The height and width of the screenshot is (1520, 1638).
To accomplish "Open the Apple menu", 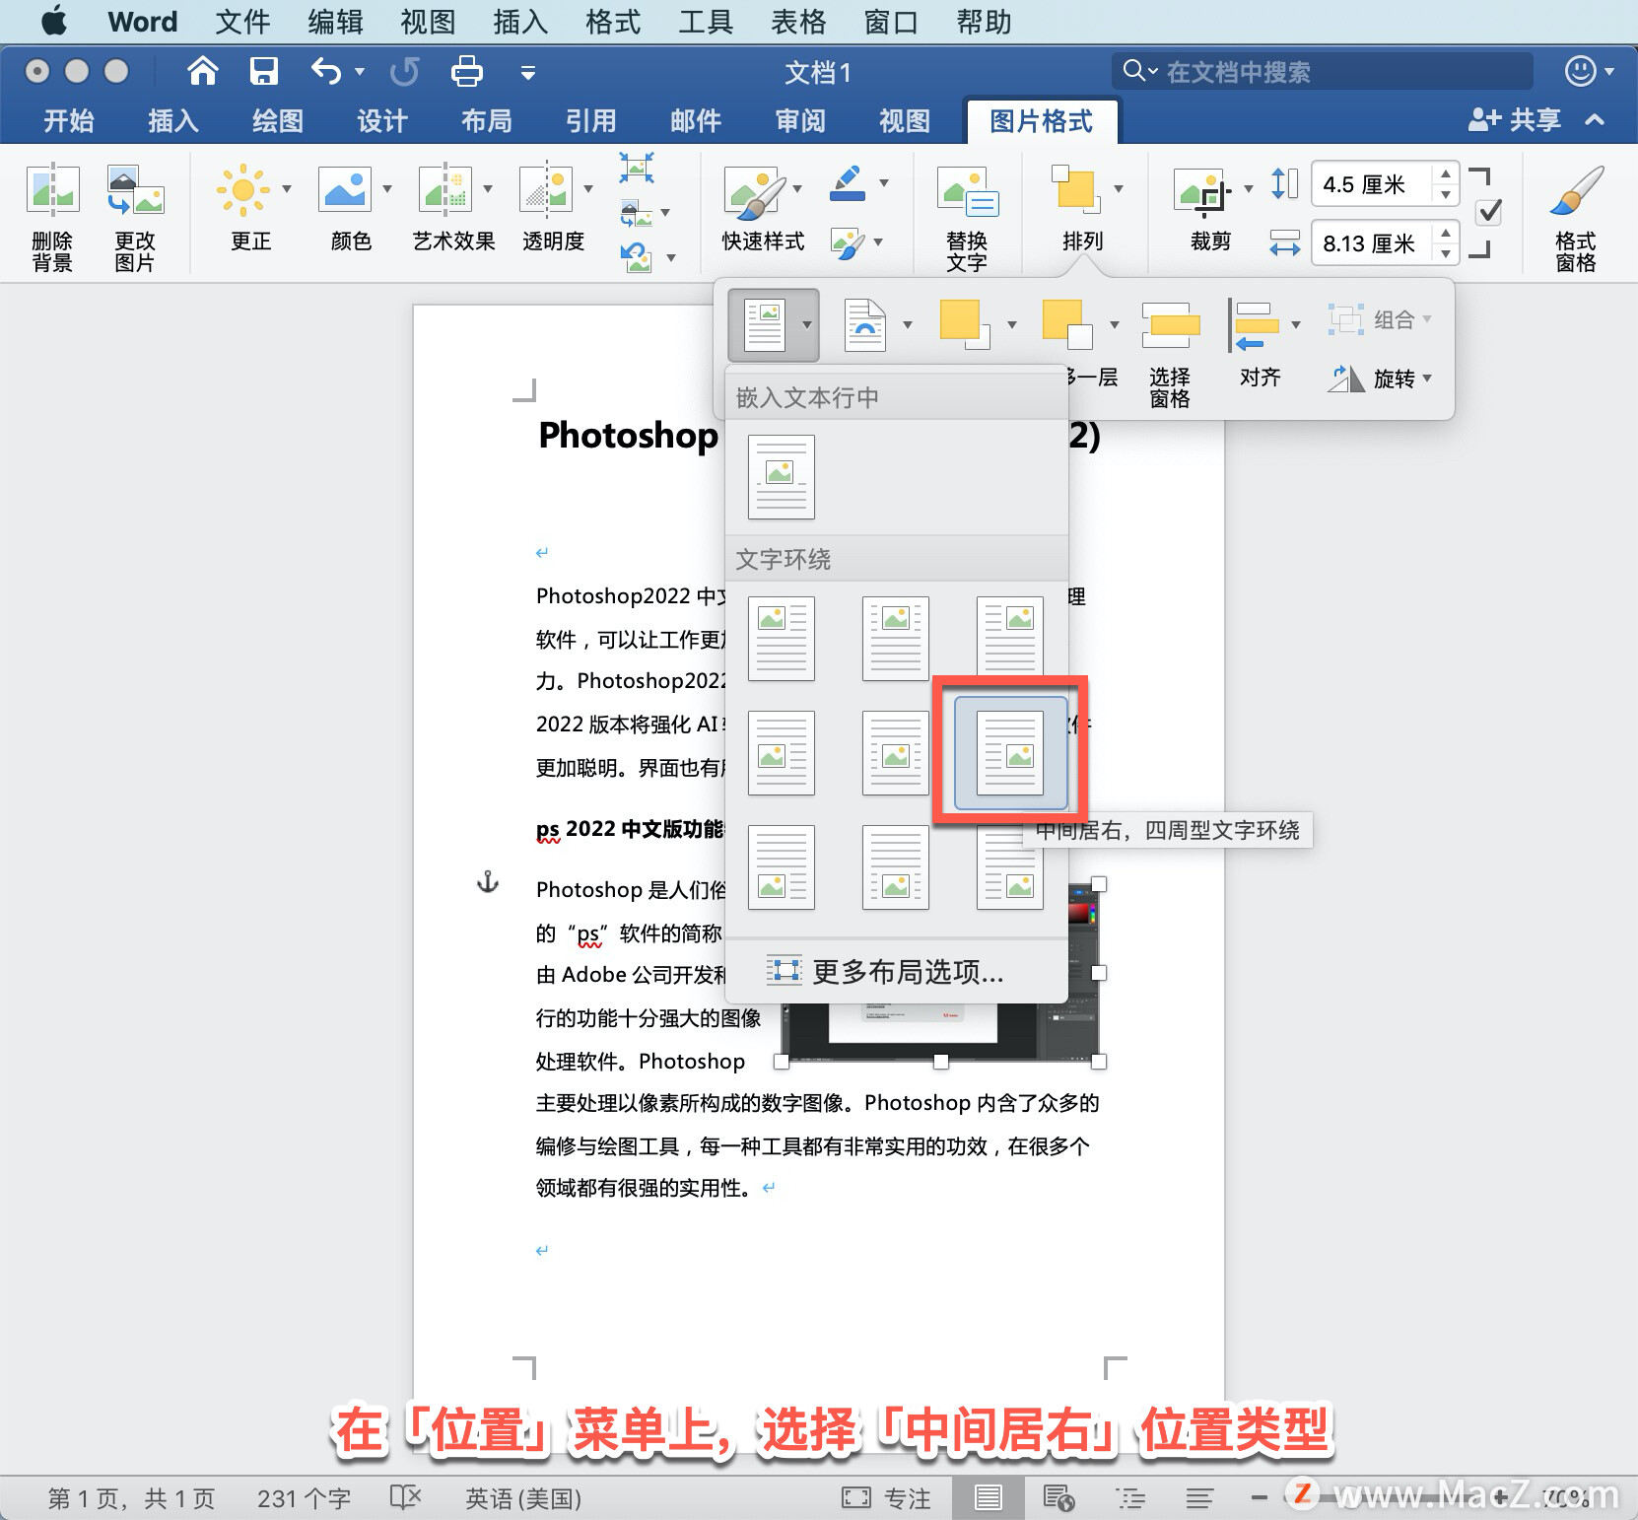I will 55,21.
